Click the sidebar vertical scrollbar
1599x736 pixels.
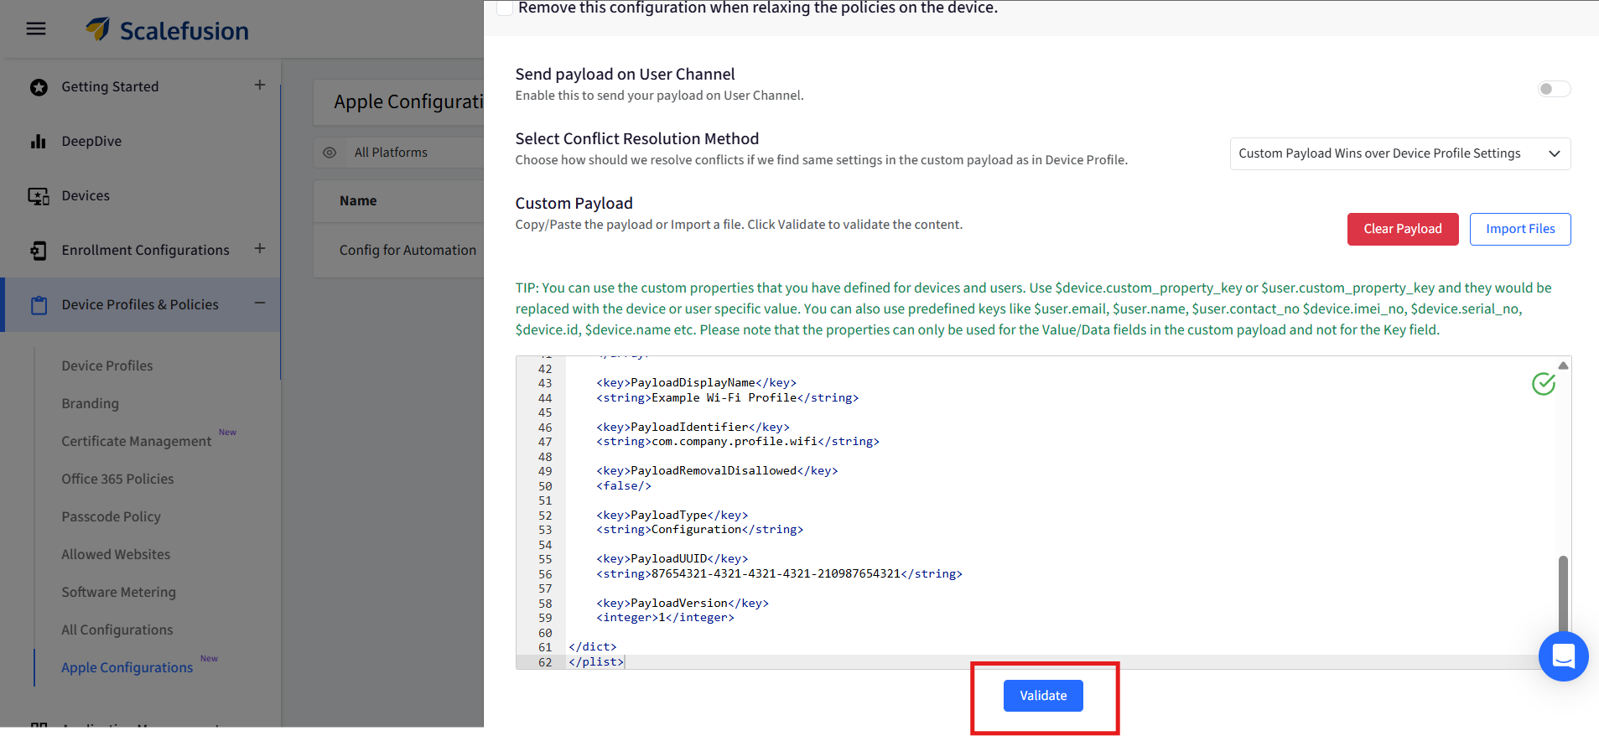[x=280, y=232]
